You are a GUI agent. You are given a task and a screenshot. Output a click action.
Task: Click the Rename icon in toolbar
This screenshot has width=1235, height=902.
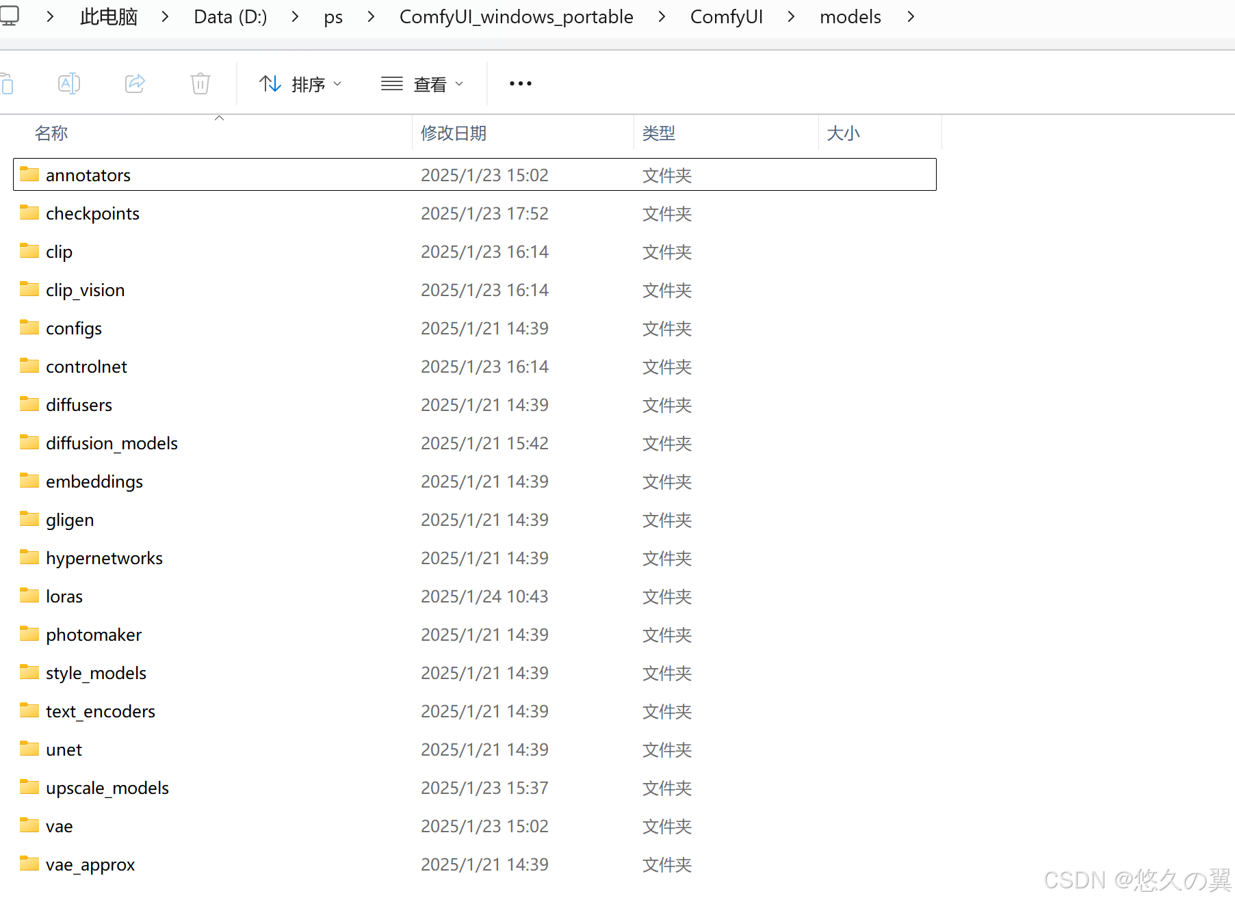point(69,83)
